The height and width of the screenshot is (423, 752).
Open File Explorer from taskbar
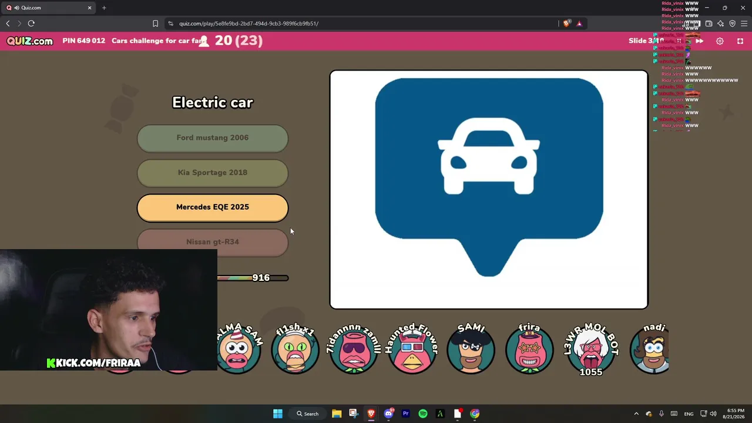[x=337, y=414]
